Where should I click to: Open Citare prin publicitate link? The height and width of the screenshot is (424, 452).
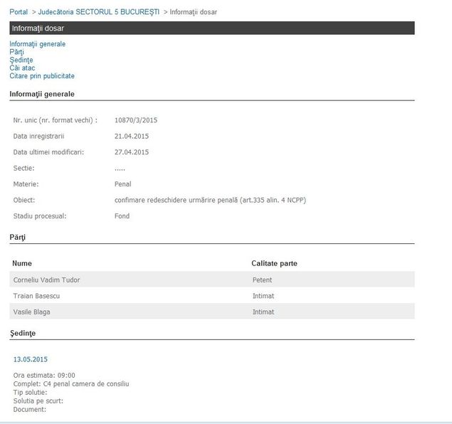[42, 76]
